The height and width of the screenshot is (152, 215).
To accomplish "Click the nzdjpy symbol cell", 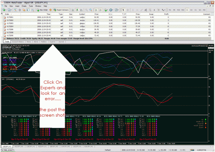I will tap(82, 33).
